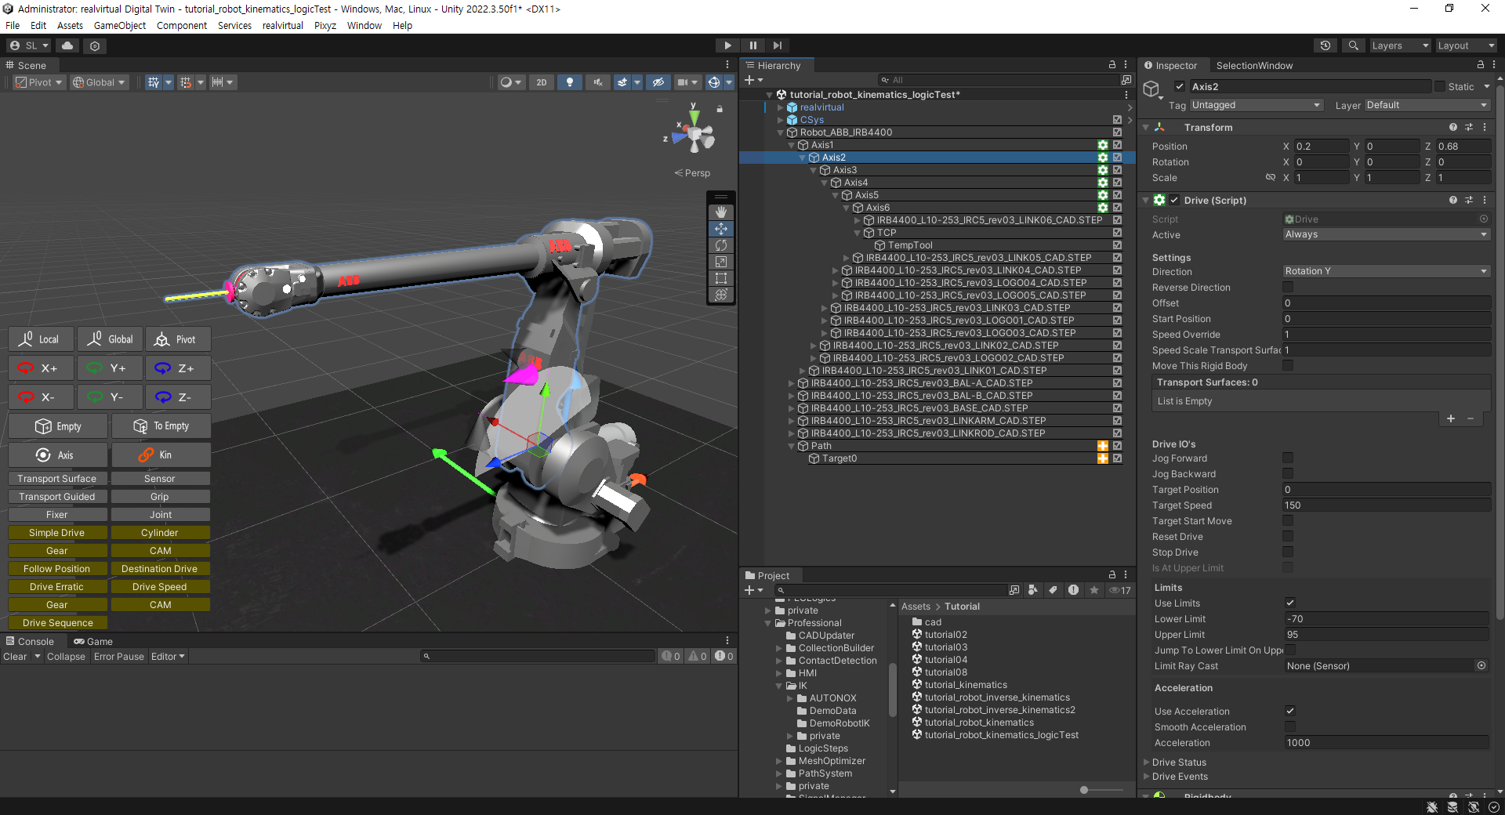Click the X+ rotation button
The width and height of the screenshot is (1505, 815).
pos(41,368)
